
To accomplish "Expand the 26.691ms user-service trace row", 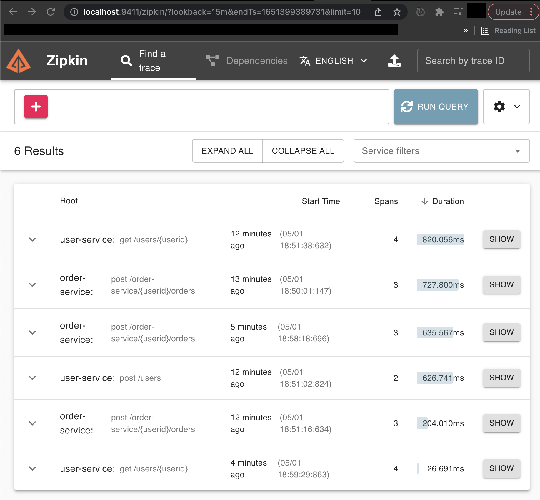I will click(32, 468).
